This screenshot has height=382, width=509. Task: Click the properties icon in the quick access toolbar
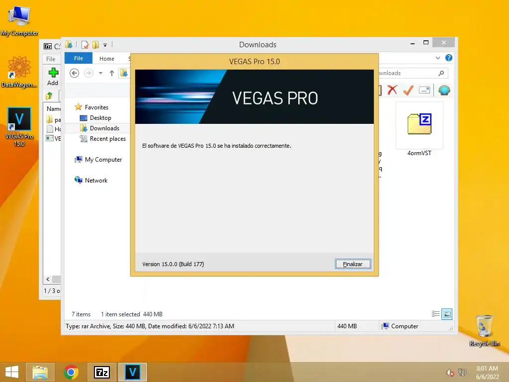(85, 45)
